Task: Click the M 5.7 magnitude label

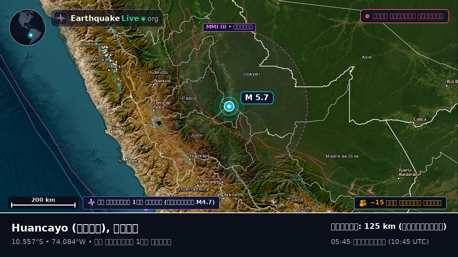Action: [257, 97]
